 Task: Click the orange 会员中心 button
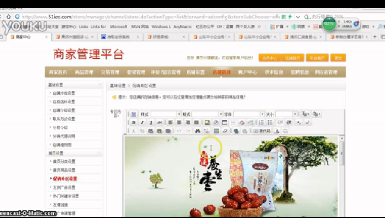click(x=270, y=58)
